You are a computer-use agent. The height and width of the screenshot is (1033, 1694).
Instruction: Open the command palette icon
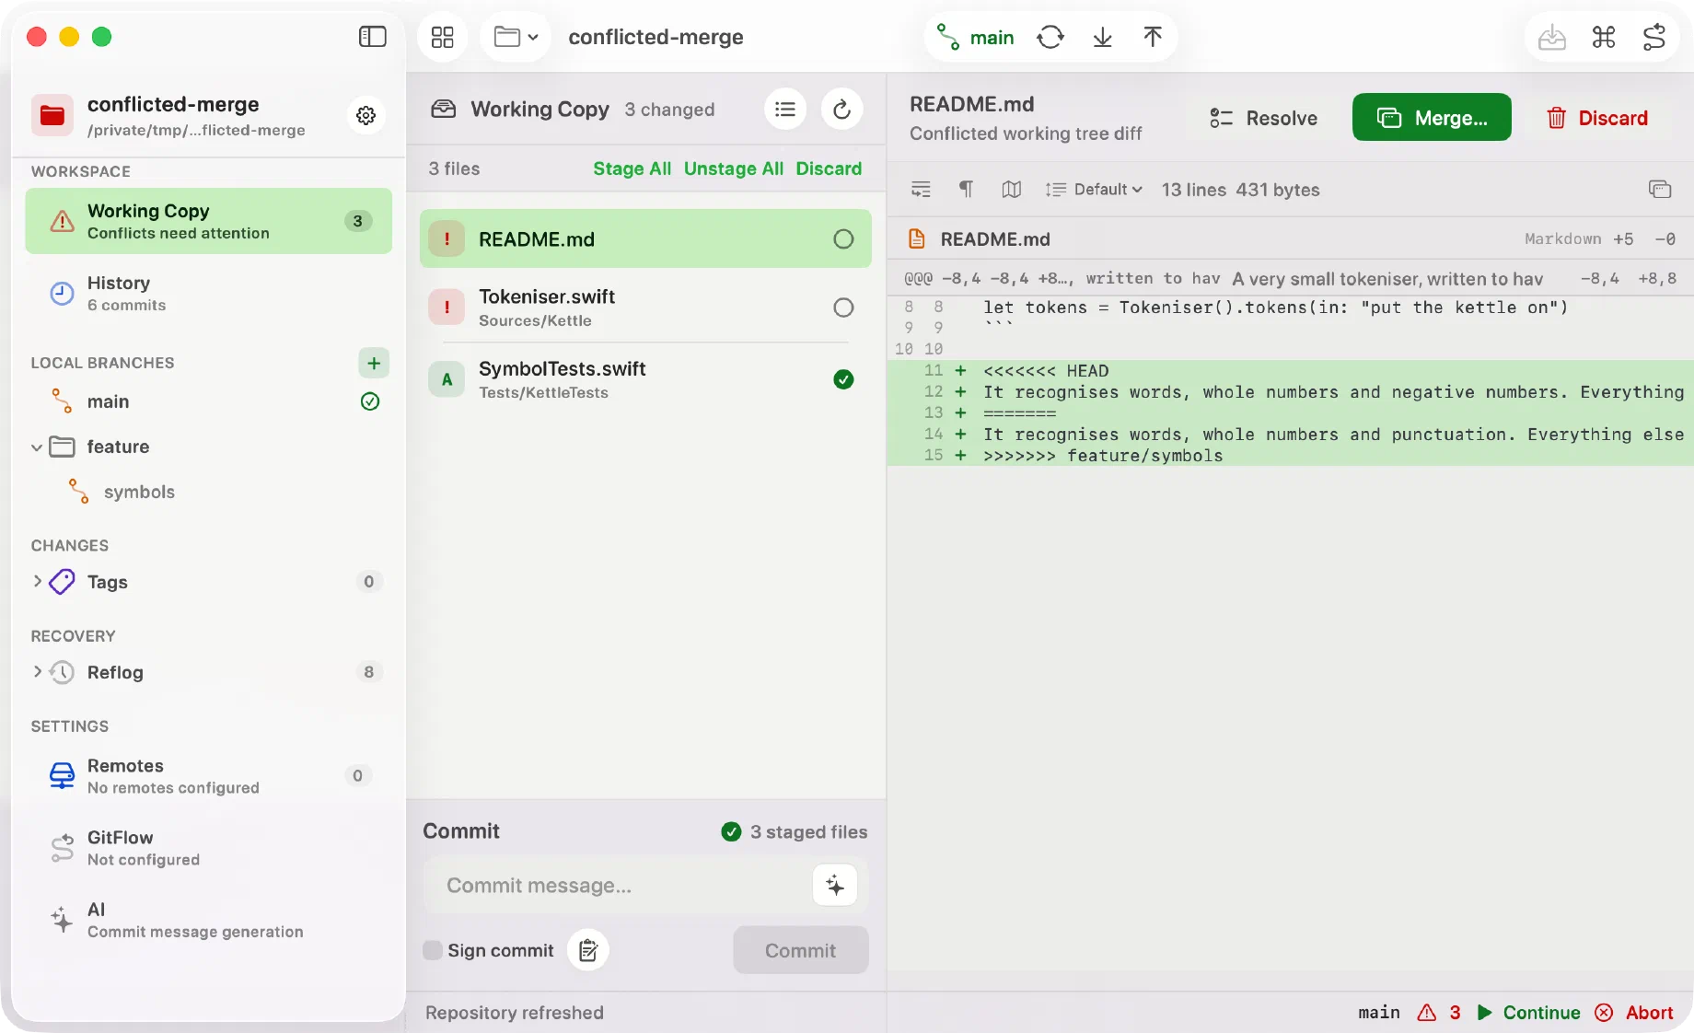coord(1604,38)
